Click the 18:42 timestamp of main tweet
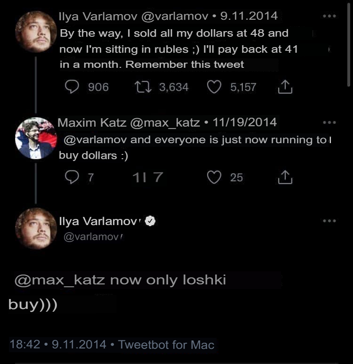This screenshot has height=364, width=353. [24, 344]
